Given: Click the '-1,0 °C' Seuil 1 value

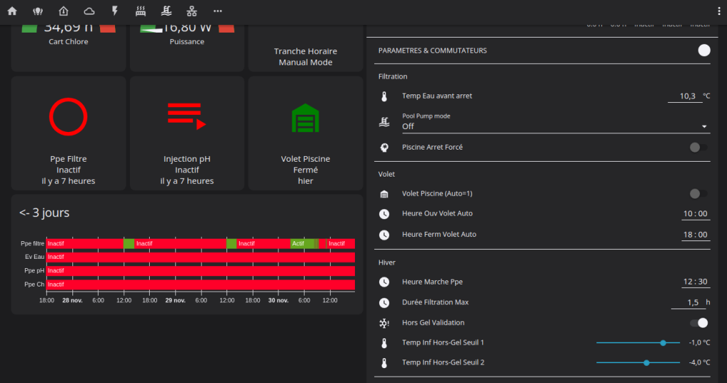Looking at the screenshot, I should [699, 343].
